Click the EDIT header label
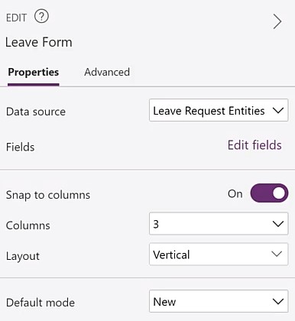The width and height of the screenshot is (295, 321). 16,18
